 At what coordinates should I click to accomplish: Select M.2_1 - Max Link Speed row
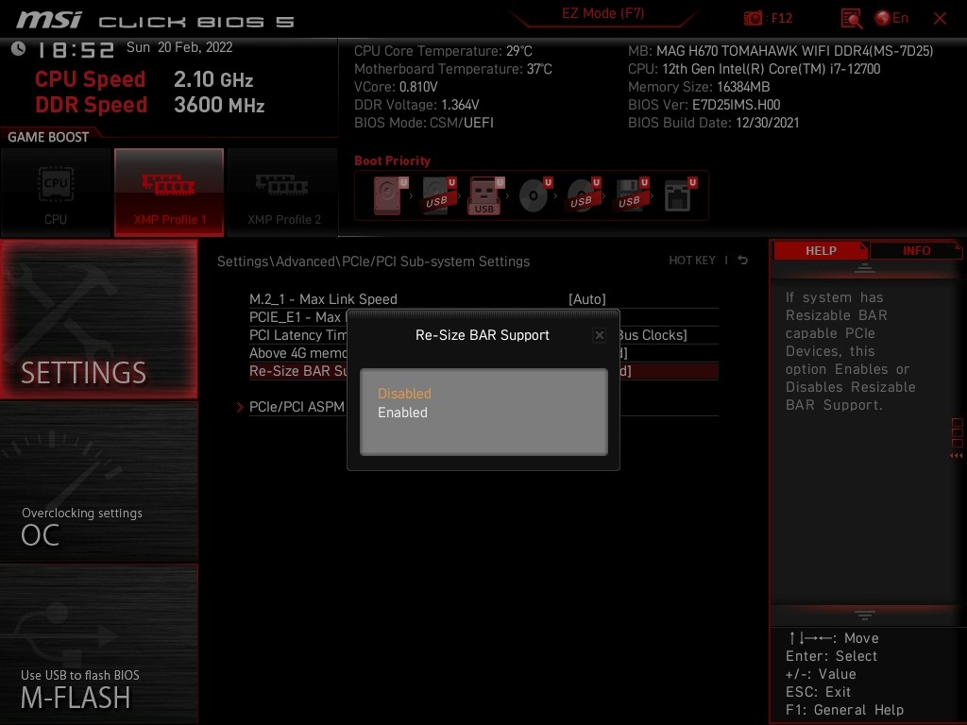point(483,299)
